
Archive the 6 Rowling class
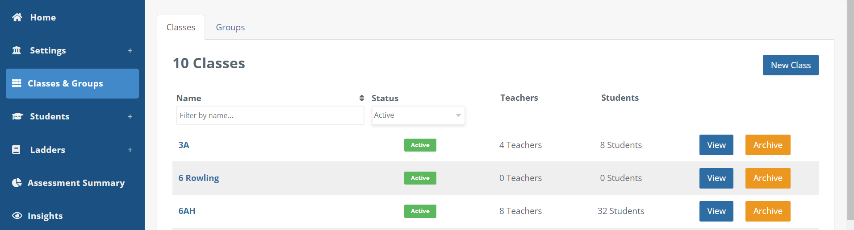point(767,178)
